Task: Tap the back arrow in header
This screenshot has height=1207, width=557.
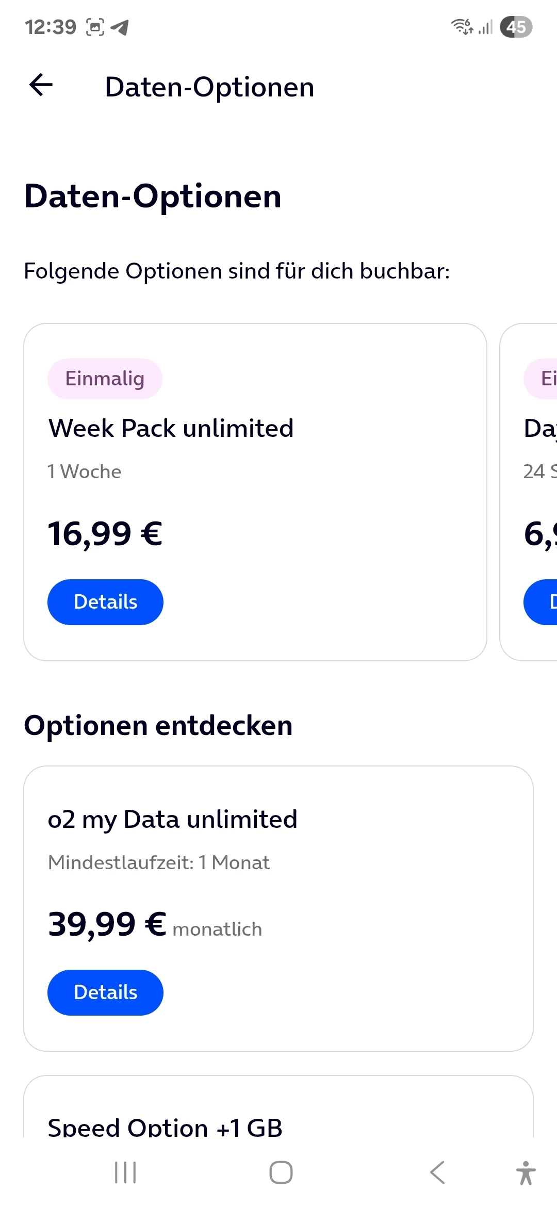Action: 41,85
